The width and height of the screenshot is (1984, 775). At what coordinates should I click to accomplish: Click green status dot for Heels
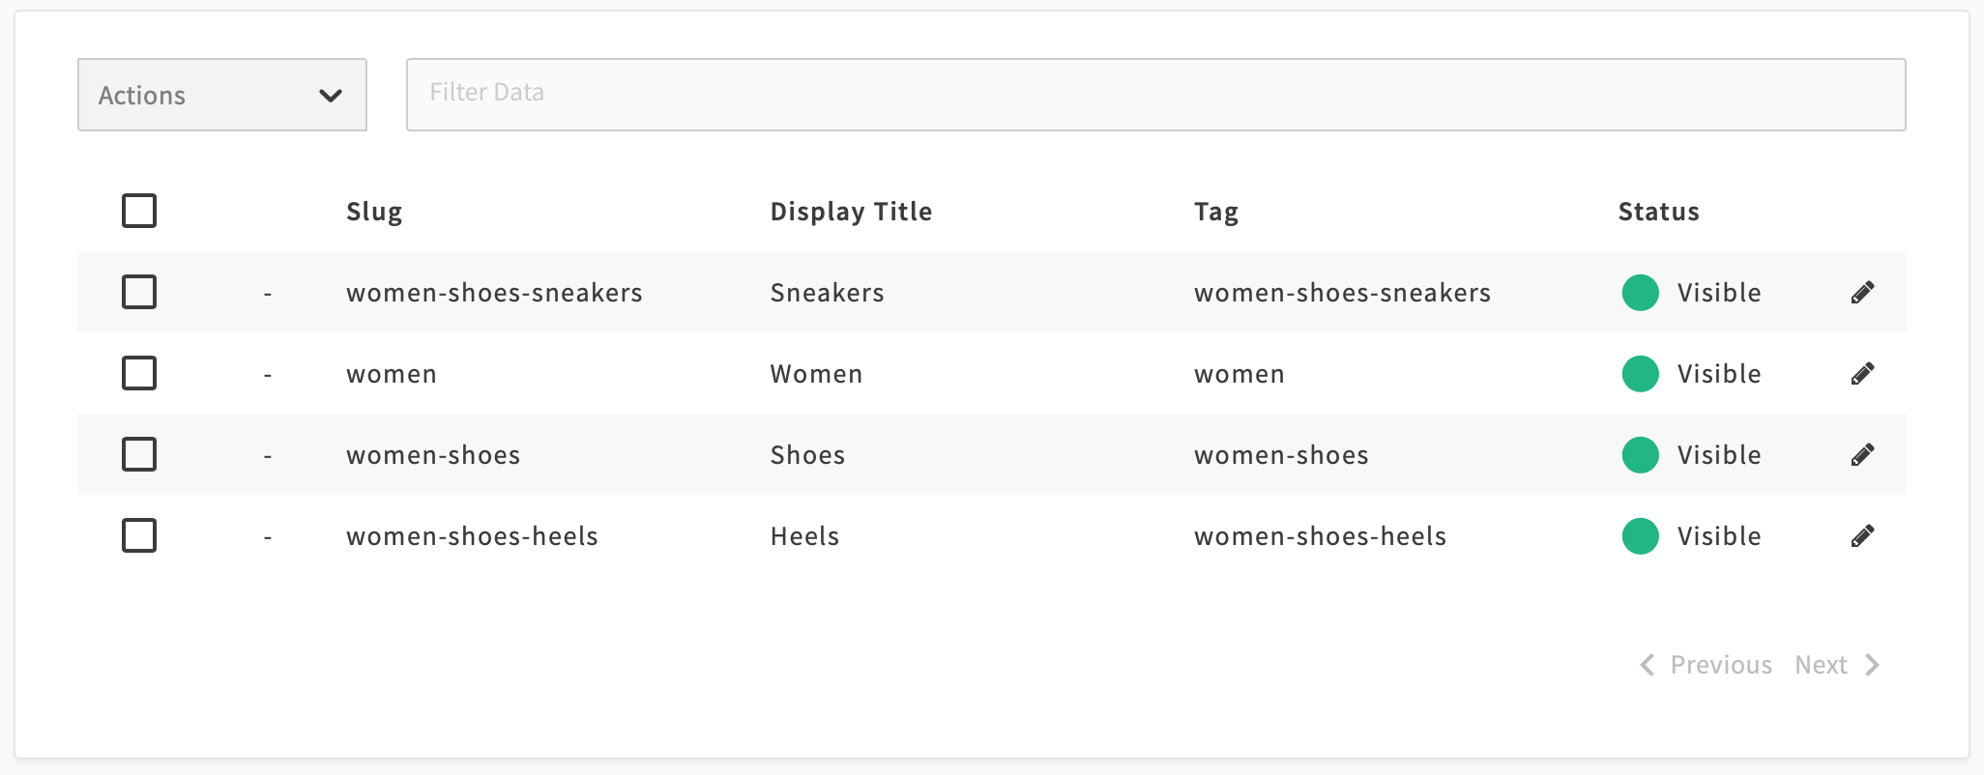[1640, 536]
